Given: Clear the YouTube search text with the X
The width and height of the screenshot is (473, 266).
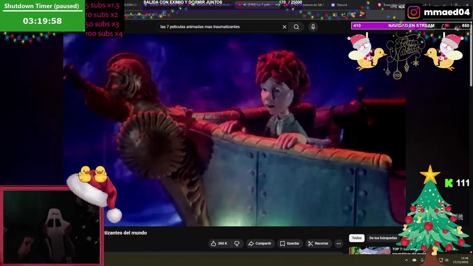Looking at the screenshot, I should pyautogui.click(x=285, y=27).
